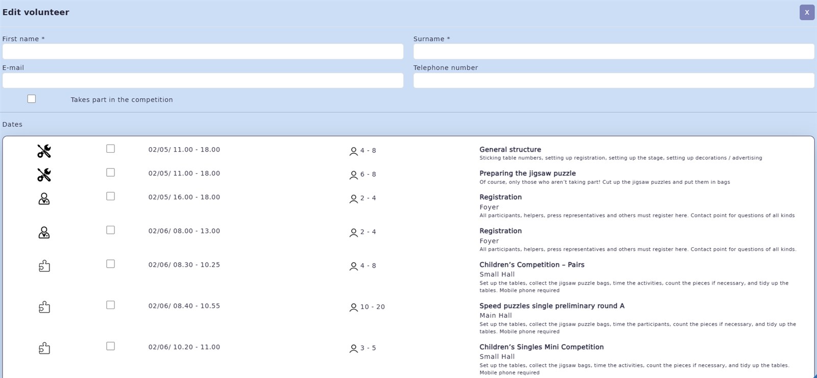The height and width of the screenshot is (378, 817).
Task: Select the E-mail text box
Action: (x=203, y=81)
